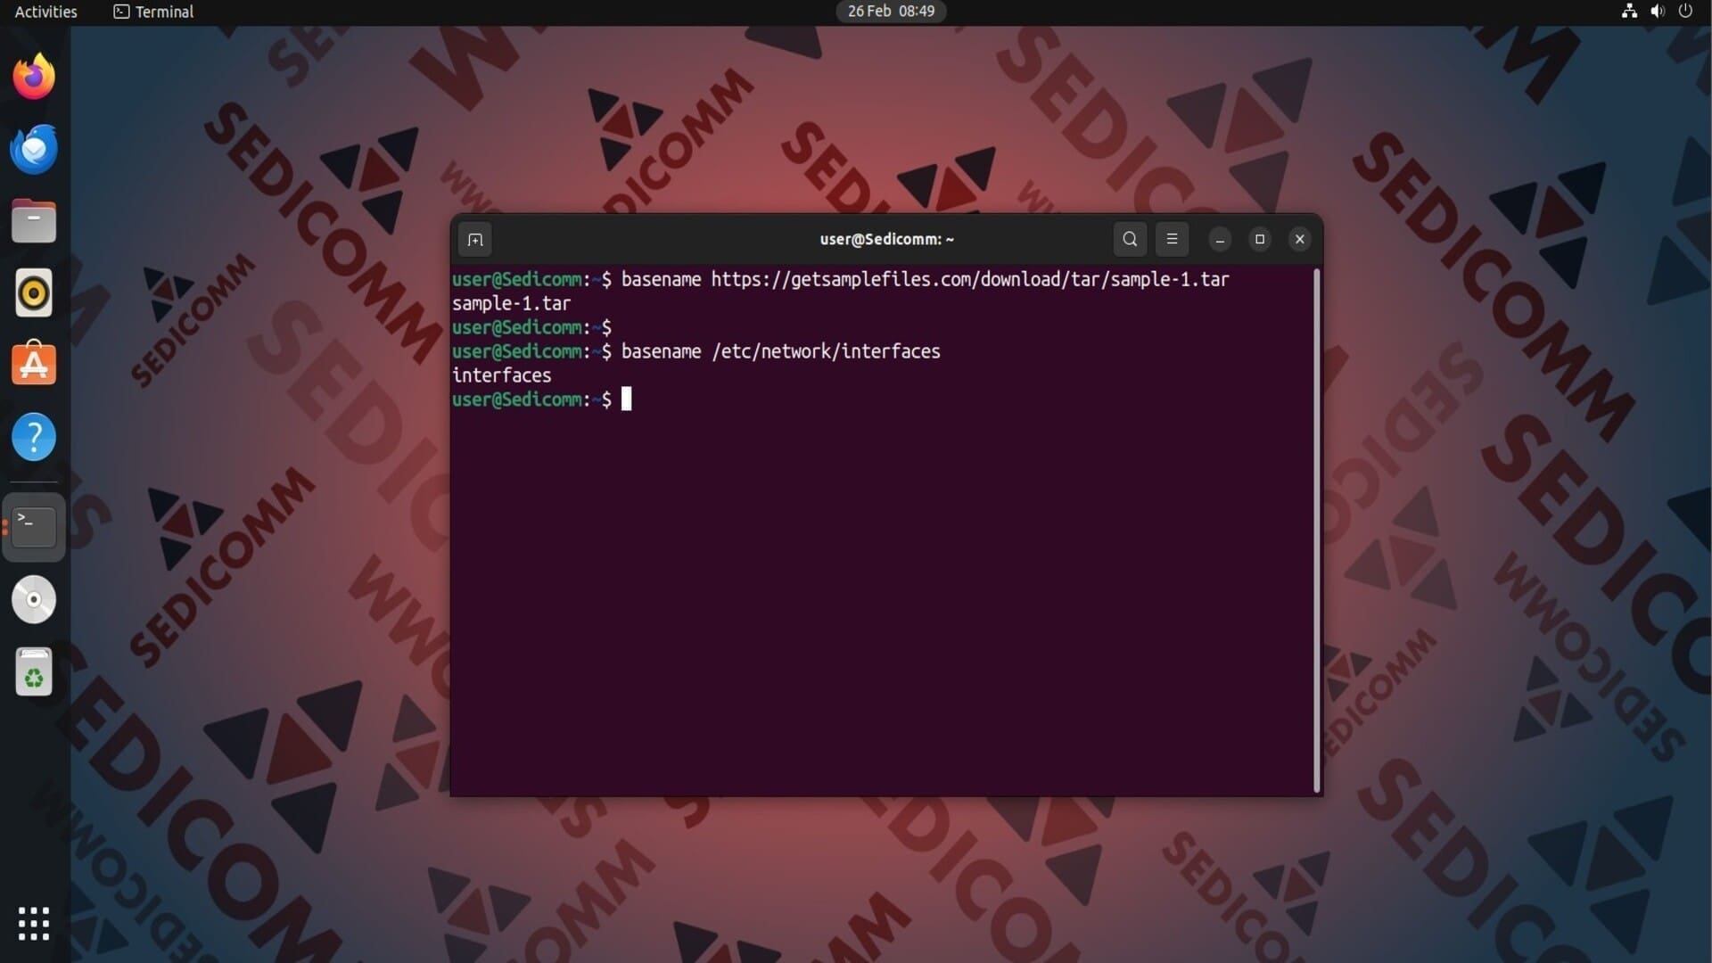Show the applications grid
The image size is (1712, 963).
[34, 924]
